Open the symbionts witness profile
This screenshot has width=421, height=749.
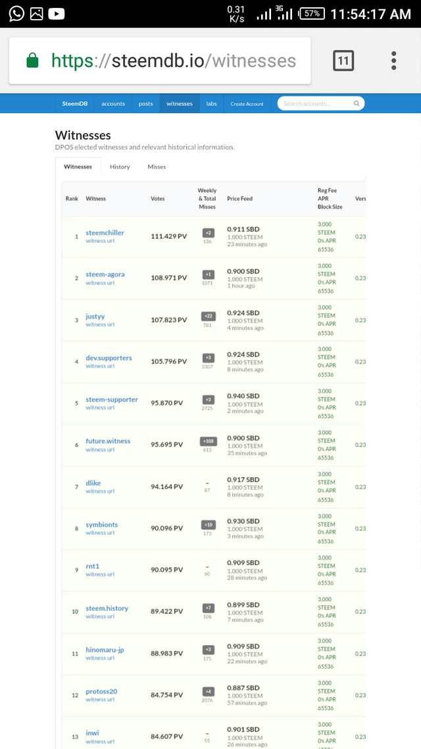pos(102,525)
